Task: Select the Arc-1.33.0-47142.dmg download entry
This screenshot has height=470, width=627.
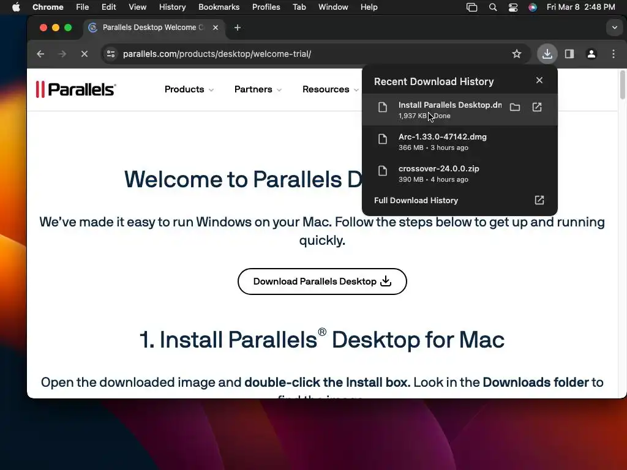Action: [x=459, y=141]
